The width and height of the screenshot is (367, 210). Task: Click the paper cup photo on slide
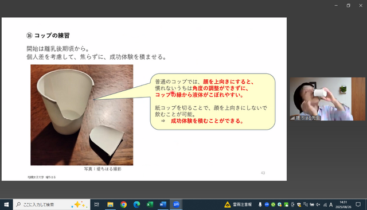coord(81,115)
